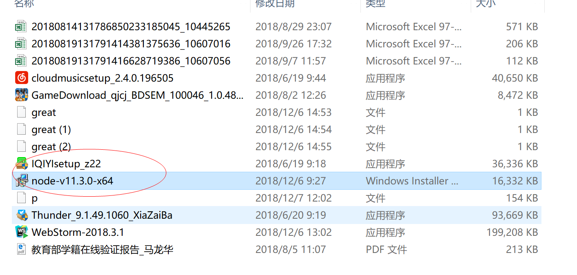This screenshot has height=275, width=577.
Task: Click the node-v11.3.0-x64 installer icon
Action: pyautogui.click(x=21, y=180)
